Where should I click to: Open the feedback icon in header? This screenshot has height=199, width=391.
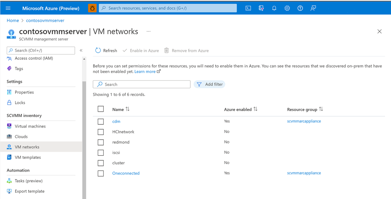click(313, 8)
